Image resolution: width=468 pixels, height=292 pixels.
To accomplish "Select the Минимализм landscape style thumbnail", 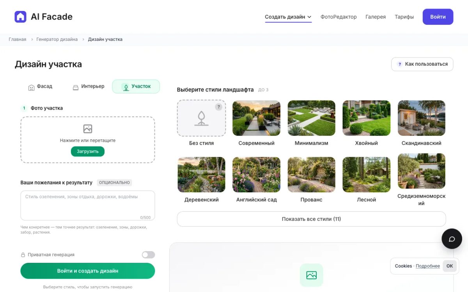I will coord(311,118).
